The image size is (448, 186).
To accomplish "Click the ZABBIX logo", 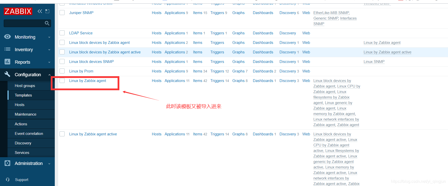I will 18,11.
